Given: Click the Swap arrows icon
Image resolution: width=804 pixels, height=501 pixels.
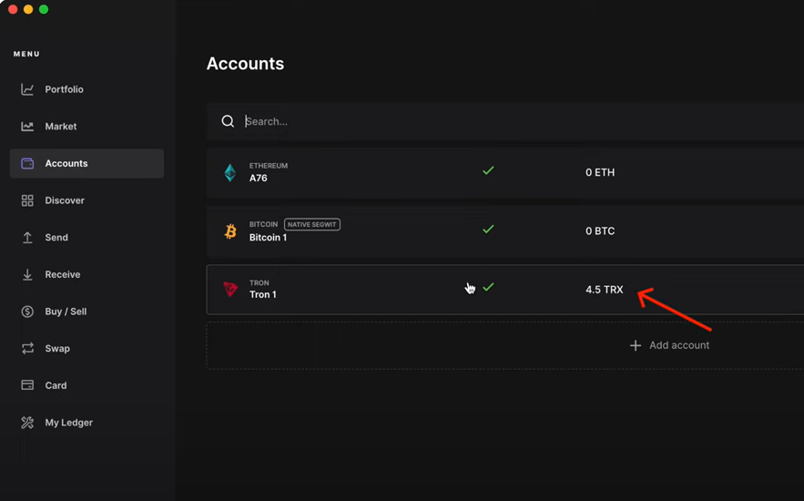Looking at the screenshot, I should click(x=27, y=349).
